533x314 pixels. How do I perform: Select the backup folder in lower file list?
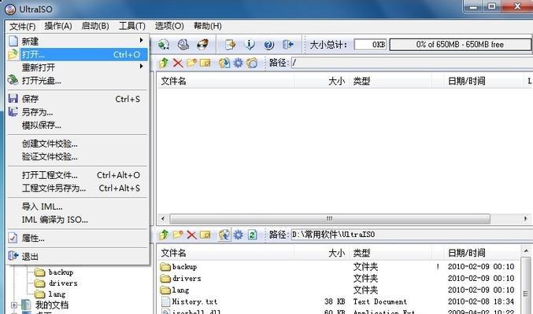[x=179, y=267]
